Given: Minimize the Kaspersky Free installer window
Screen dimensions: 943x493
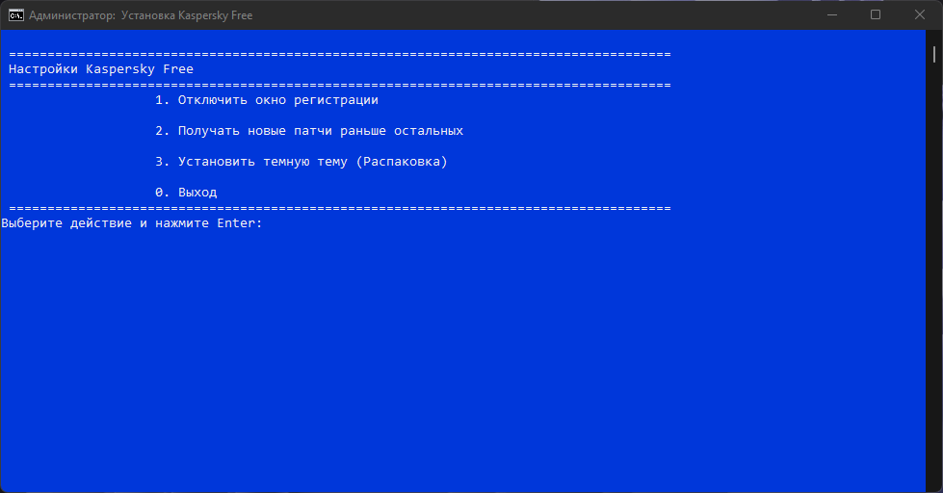Looking at the screenshot, I should point(832,15).
